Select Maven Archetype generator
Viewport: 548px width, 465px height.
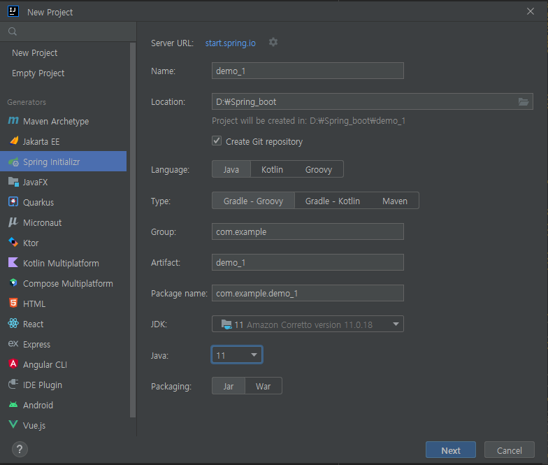point(63,122)
